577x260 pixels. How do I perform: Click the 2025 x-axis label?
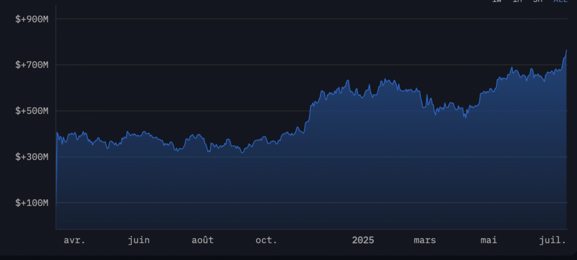coord(363,240)
